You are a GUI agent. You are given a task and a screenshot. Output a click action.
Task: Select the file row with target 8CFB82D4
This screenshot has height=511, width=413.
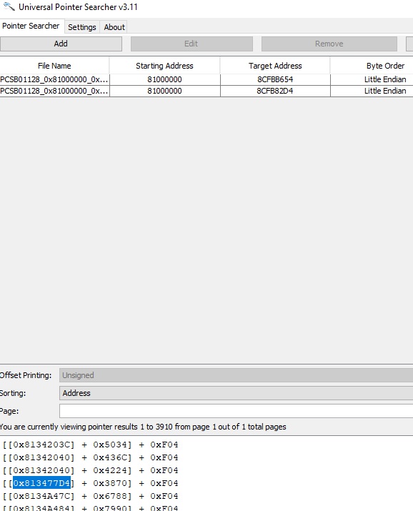pyautogui.click(x=206, y=91)
